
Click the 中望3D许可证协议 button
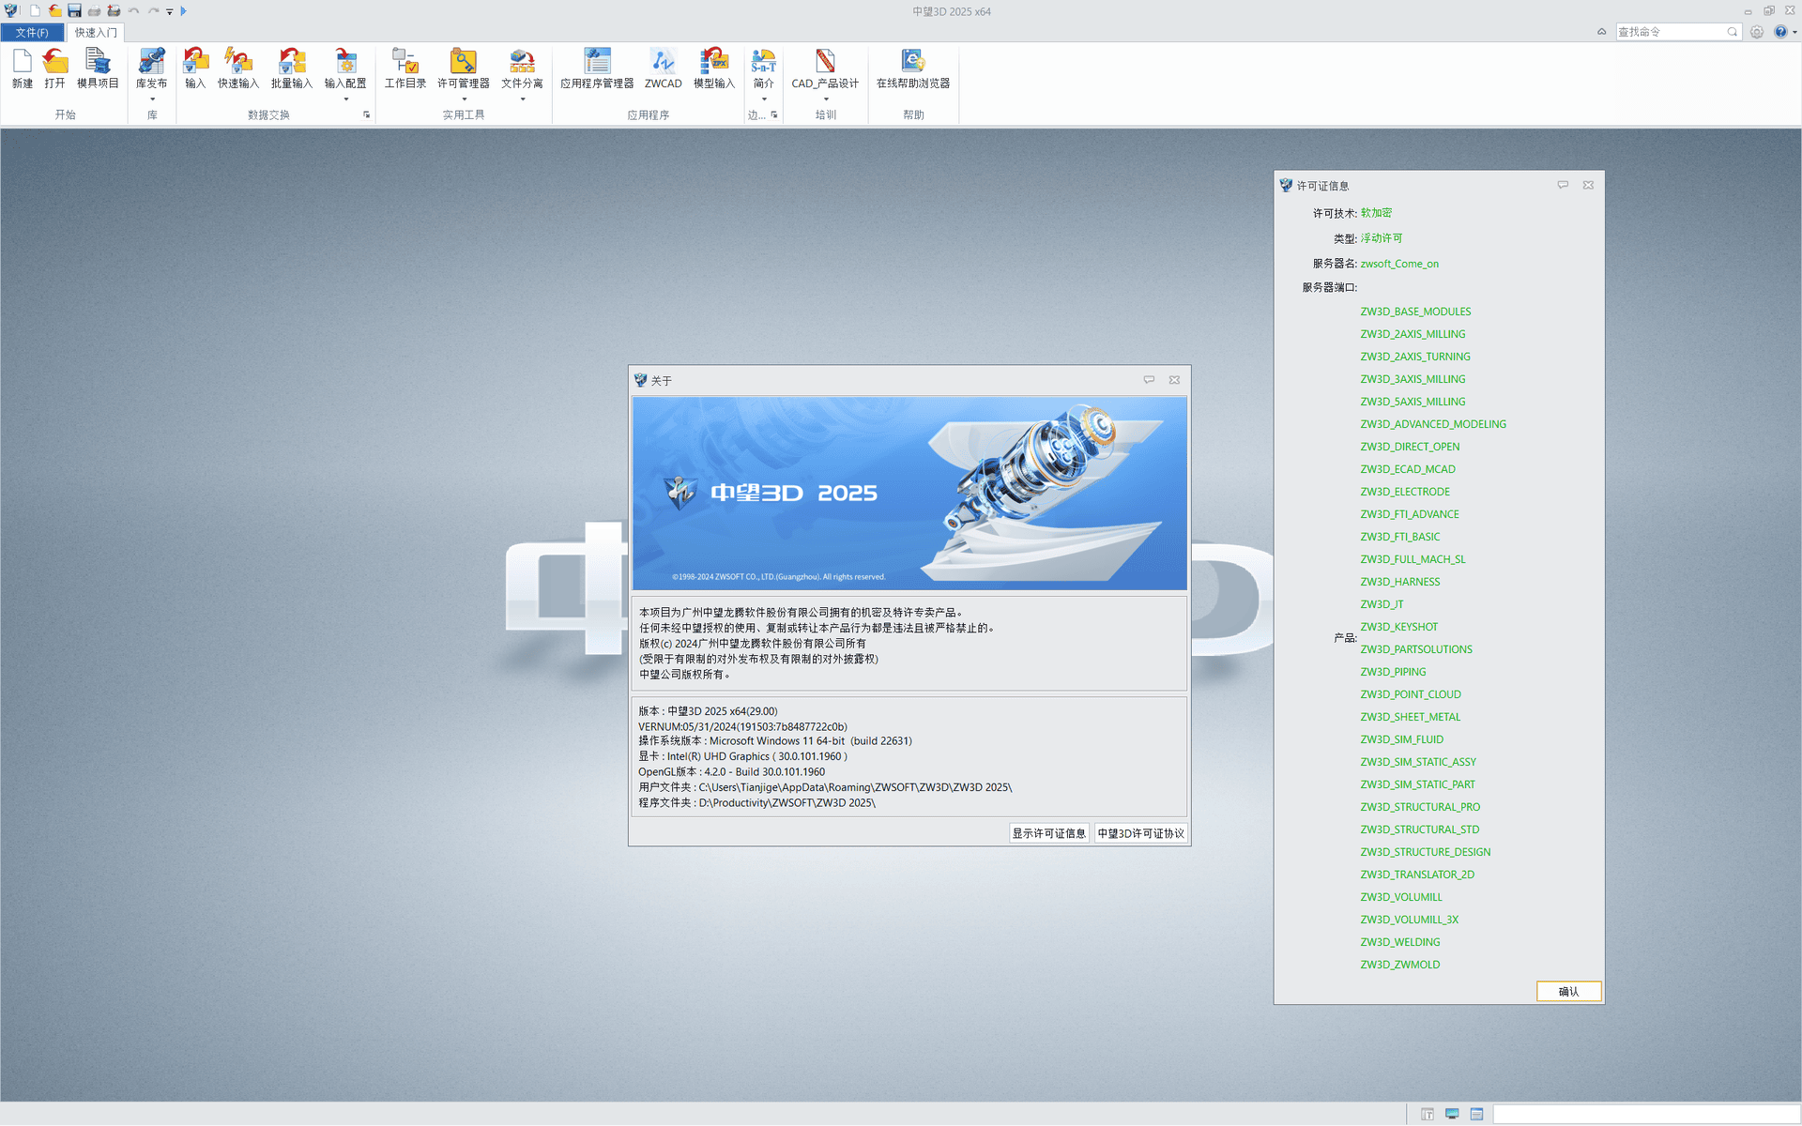1141,833
